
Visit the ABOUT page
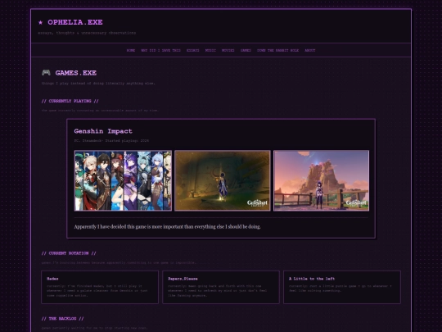[309, 50]
